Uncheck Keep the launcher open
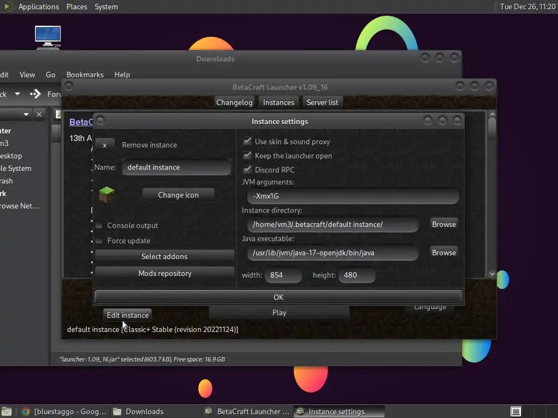Image resolution: width=558 pixels, height=418 pixels. point(247,155)
